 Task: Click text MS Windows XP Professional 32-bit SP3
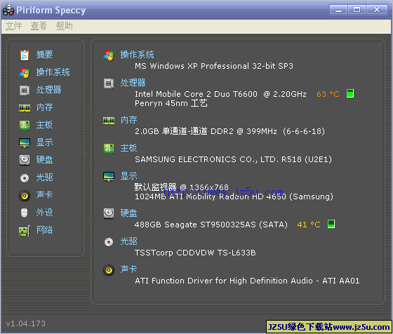coord(214,66)
